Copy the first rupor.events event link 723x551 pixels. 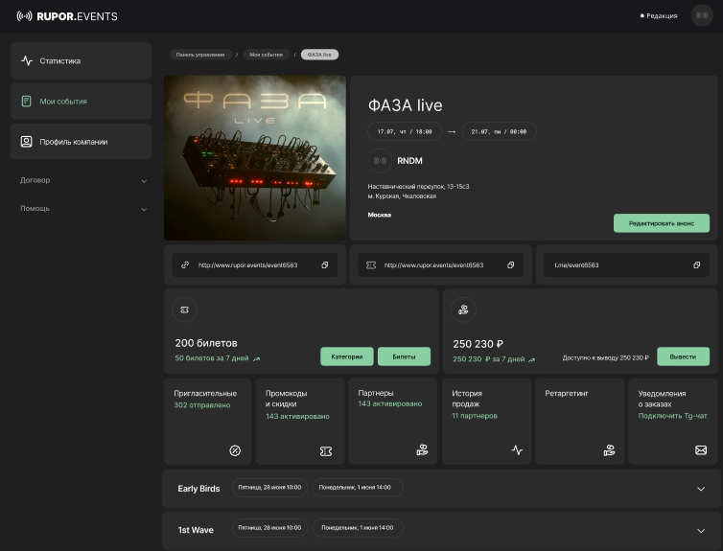(324, 265)
